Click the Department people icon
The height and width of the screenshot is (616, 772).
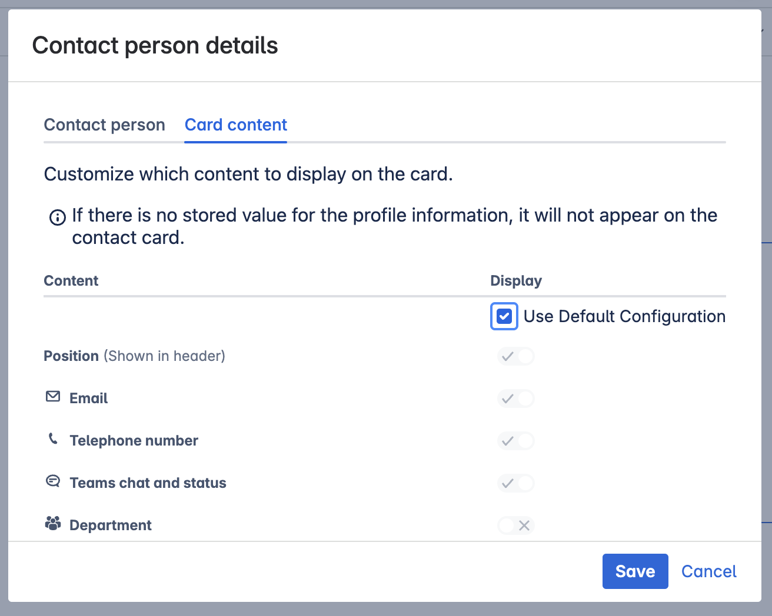tap(53, 523)
